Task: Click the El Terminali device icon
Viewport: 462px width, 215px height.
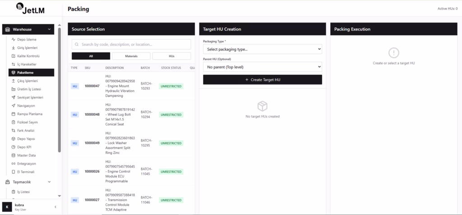Action: 14,172
